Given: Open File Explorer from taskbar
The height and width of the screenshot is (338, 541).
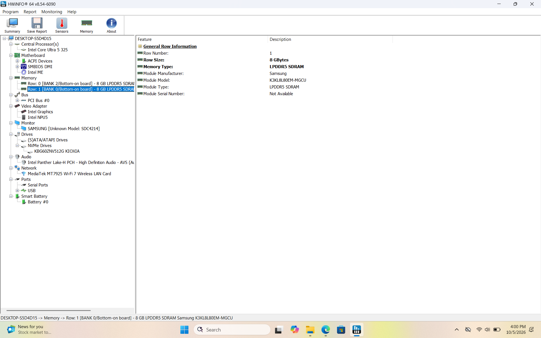Looking at the screenshot, I should coord(310,330).
